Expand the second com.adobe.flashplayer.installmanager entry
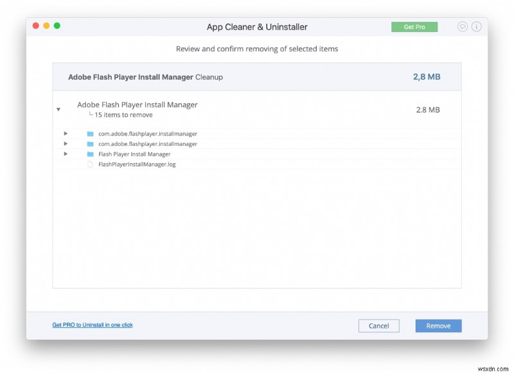 pos(66,144)
